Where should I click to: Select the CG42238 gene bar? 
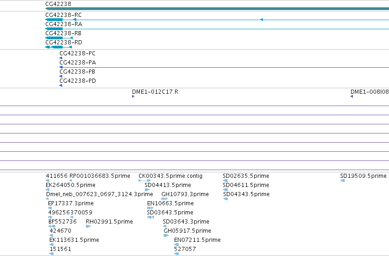point(217,9)
